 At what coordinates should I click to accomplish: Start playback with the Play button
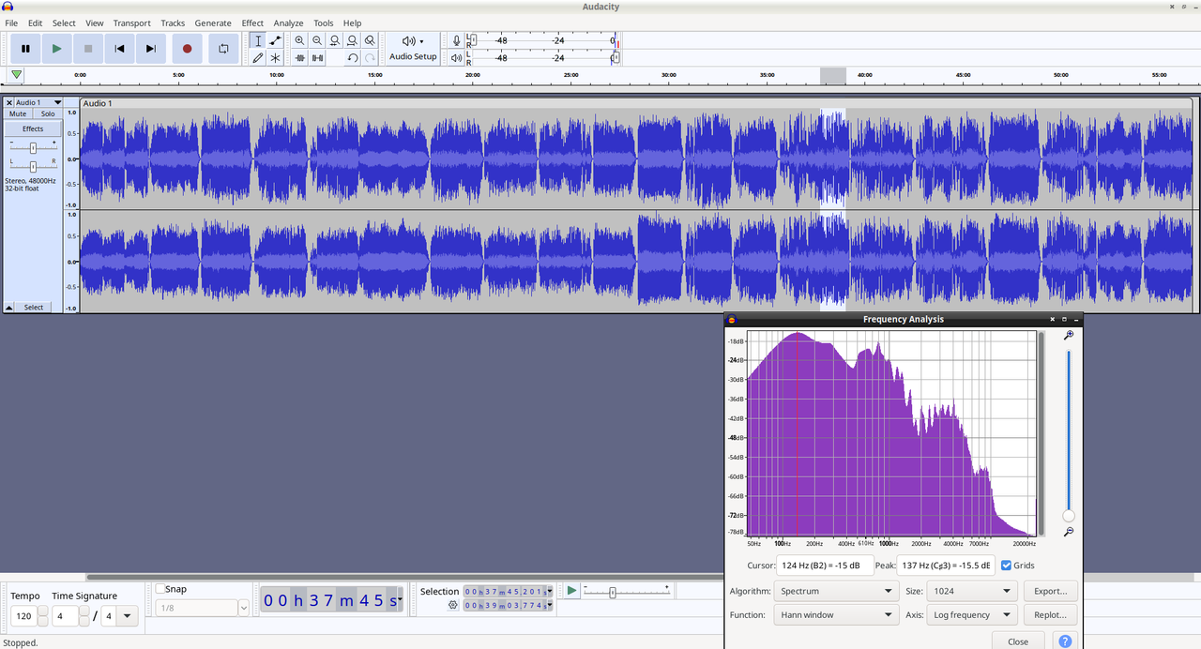coord(56,49)
